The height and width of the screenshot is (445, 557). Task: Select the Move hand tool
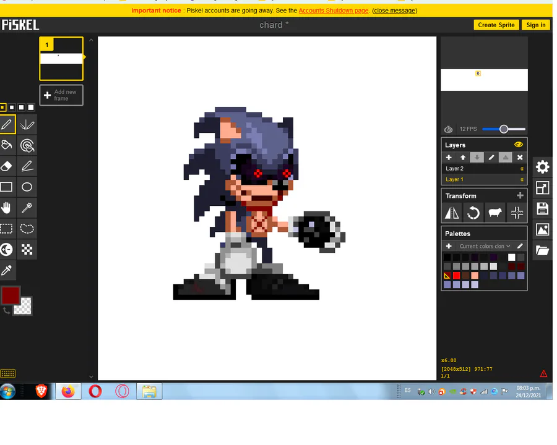tap(7, 208)
